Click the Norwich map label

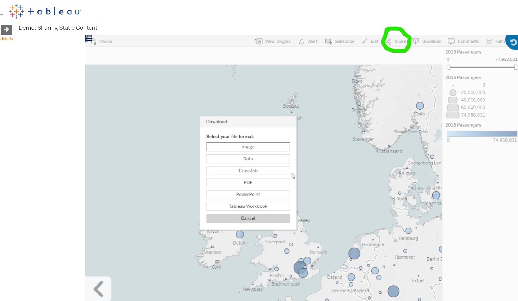click(318, 252)
